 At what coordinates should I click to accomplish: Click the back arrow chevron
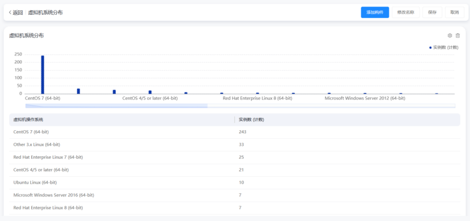[x=10, y=12]
